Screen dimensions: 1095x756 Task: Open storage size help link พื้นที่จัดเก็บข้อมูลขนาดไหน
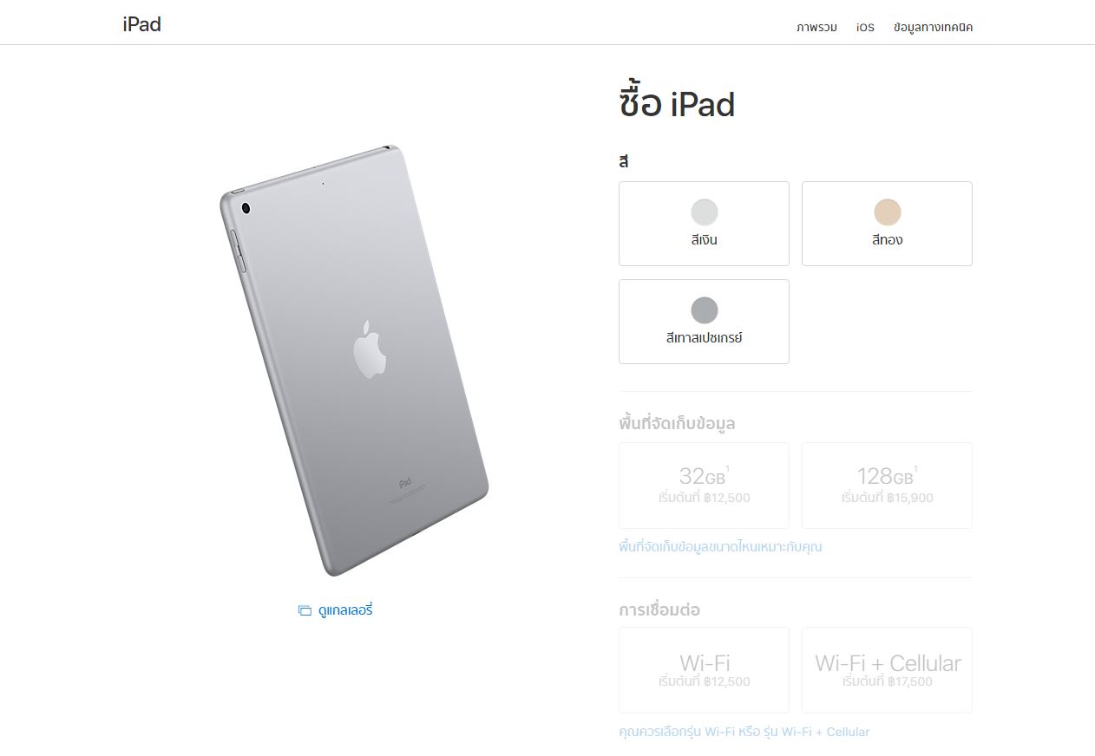coord(720,547)
